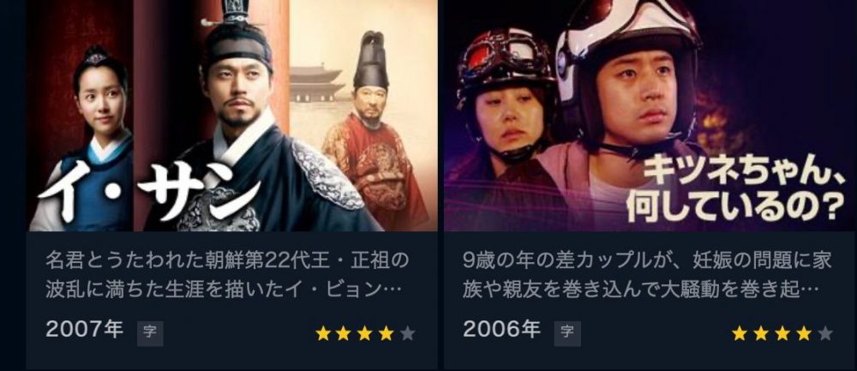Screen dimensions: 857x371
Task: Click the grey fifth star under イ・サン
Action: [407, 333]
